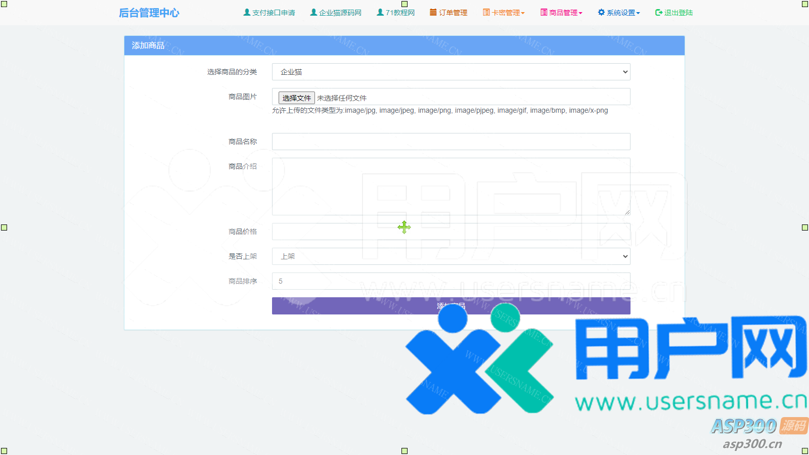Click the user icon beside 71教程网
The image size is (809, 455).
pyautogui.click(x=380, y=12)
